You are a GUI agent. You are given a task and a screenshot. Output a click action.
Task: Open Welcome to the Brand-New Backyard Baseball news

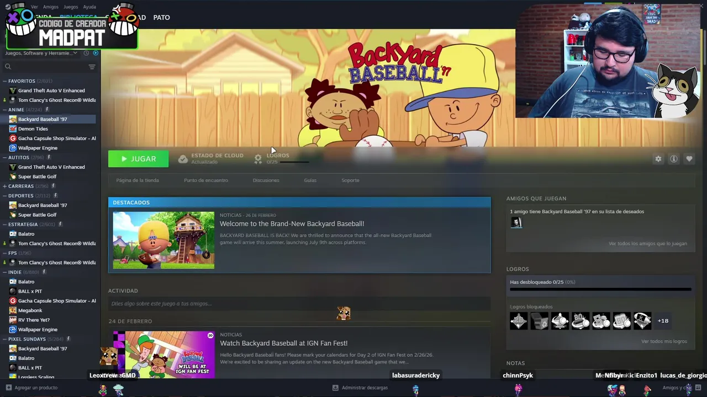coord(292,224)
